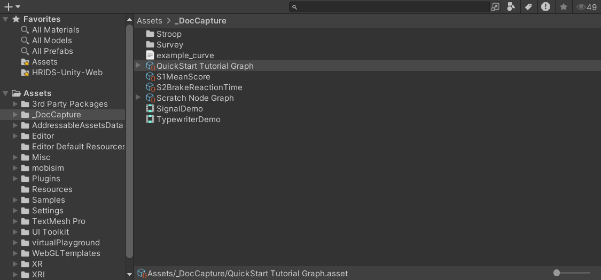Click the Assets favorite folder icon
The width and height of the screenshot is (601, 280).
click(x=25, y=62)
